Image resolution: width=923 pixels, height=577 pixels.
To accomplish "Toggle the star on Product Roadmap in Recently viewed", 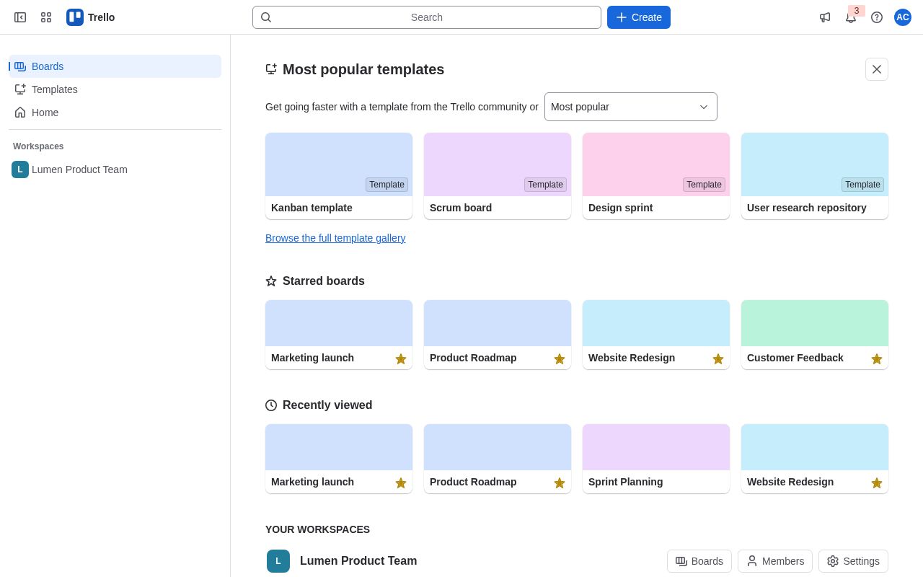I will 560,483.
